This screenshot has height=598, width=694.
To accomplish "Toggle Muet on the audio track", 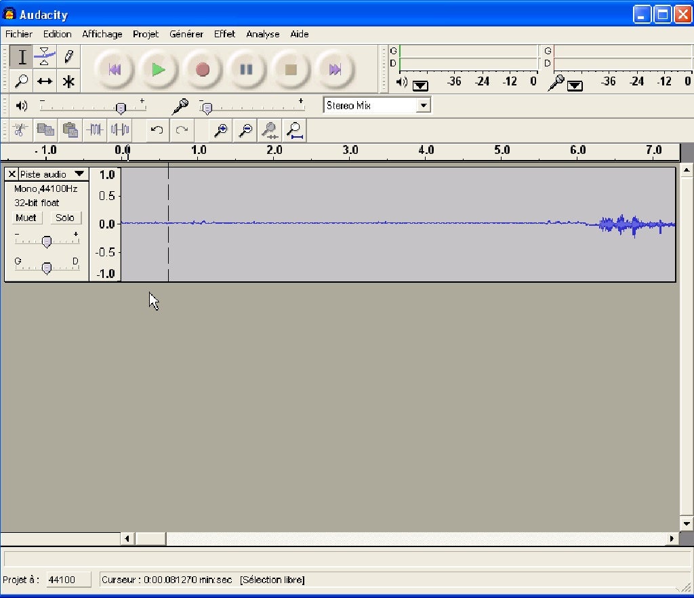I will [26, 218].
